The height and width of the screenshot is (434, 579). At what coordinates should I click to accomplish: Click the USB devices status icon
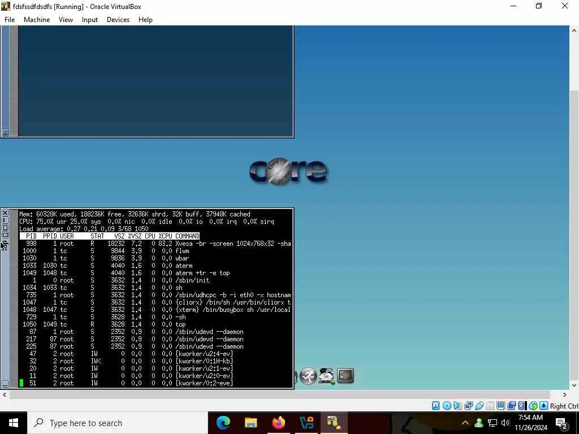pyautogui.click(x=479, y=406)
